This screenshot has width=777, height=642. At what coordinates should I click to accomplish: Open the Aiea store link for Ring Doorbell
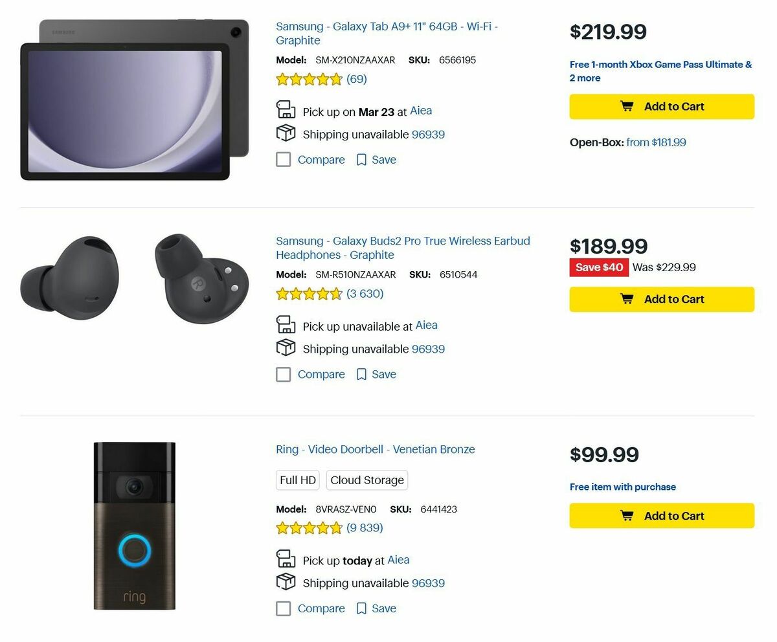pos(398,560)
